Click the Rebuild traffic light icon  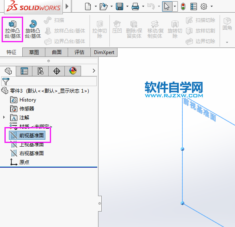coord(183,6)
